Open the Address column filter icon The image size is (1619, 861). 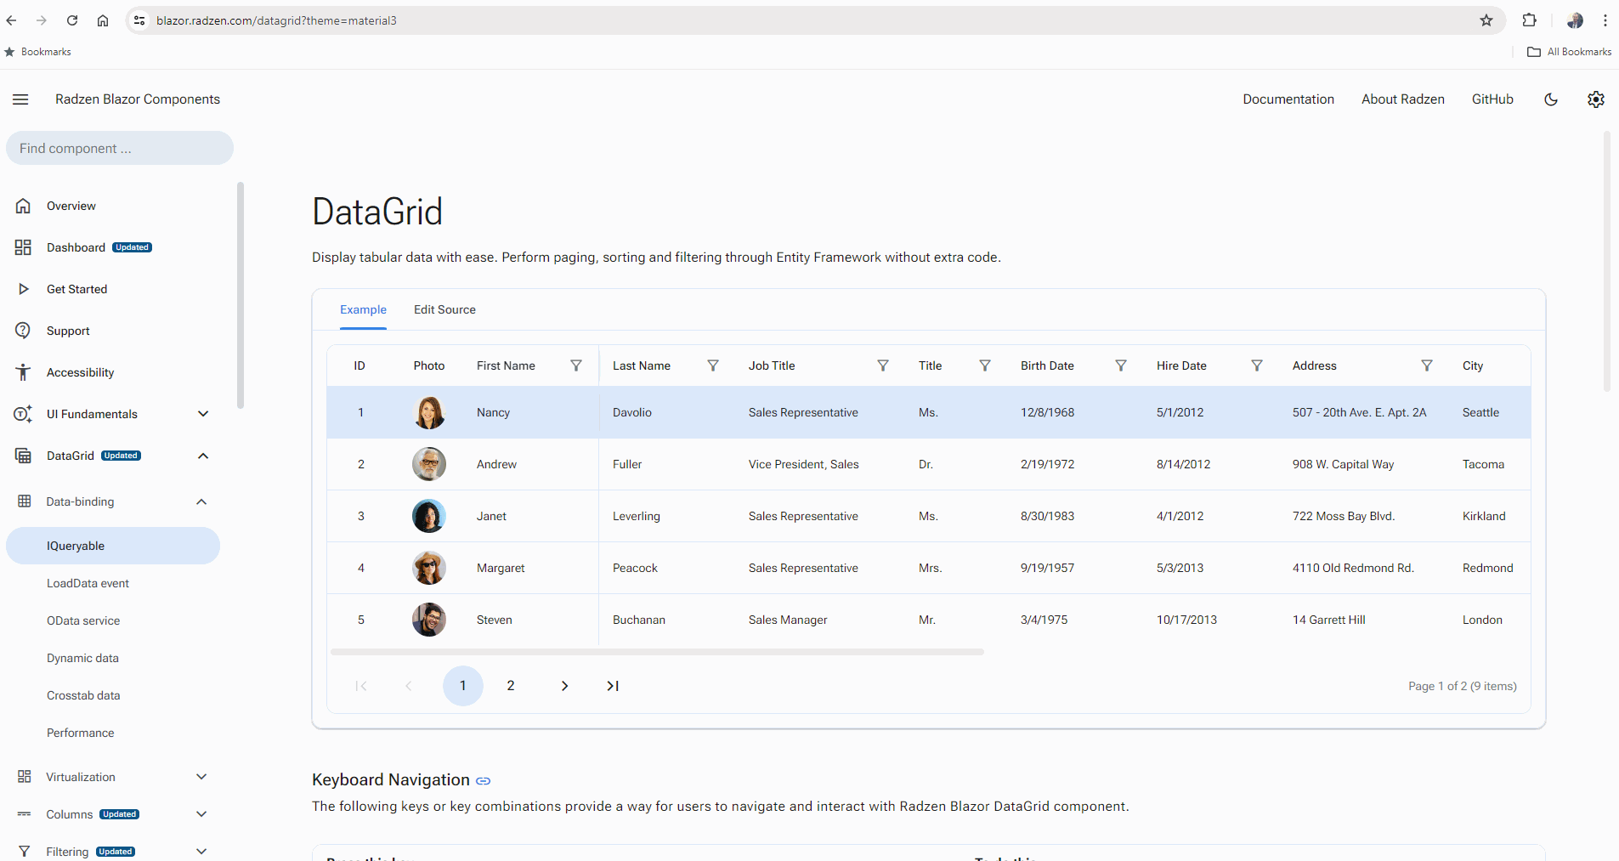coord(1427,365)
